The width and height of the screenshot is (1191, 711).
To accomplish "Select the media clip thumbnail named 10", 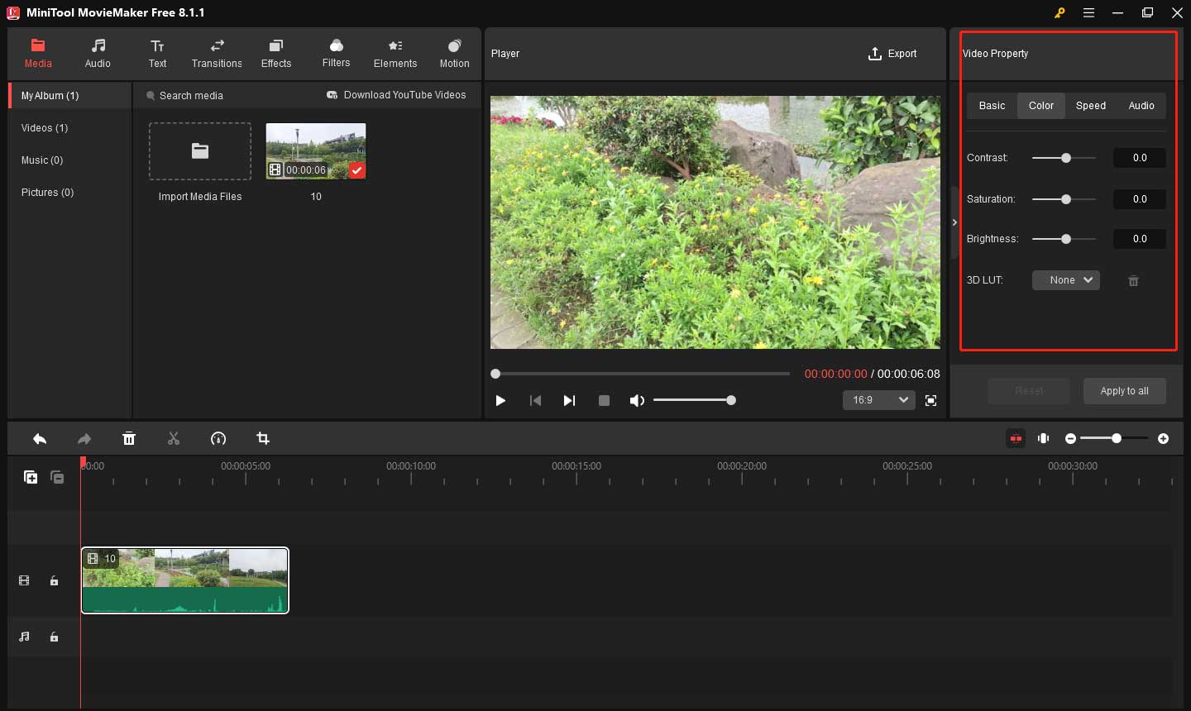I will click(x=316, y=151).
